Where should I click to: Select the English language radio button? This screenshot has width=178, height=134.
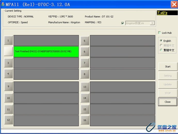(x=161, y=41)
